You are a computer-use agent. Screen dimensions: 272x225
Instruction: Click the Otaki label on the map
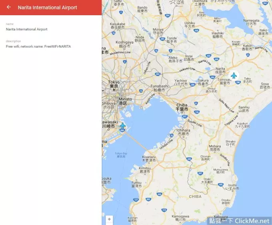(207, 181)
